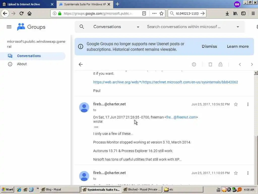Screen dimensions: 258x194
Task: Switch to Upload to Internet Archive tab
Action: (x=28, y=4)
